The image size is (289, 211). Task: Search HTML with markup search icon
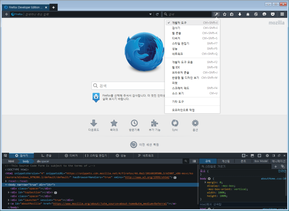186,161
